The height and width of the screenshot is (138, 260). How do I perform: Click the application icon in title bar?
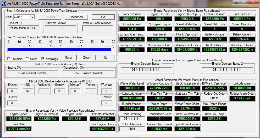(3, 3)
